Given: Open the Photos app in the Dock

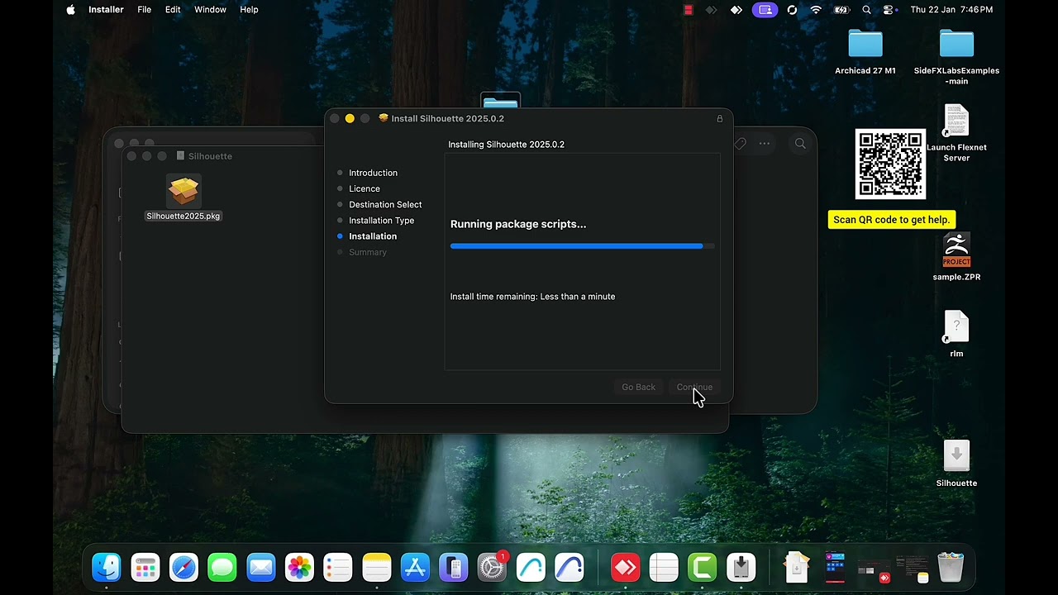Looking at the screenshot, I should pos(299,568).
